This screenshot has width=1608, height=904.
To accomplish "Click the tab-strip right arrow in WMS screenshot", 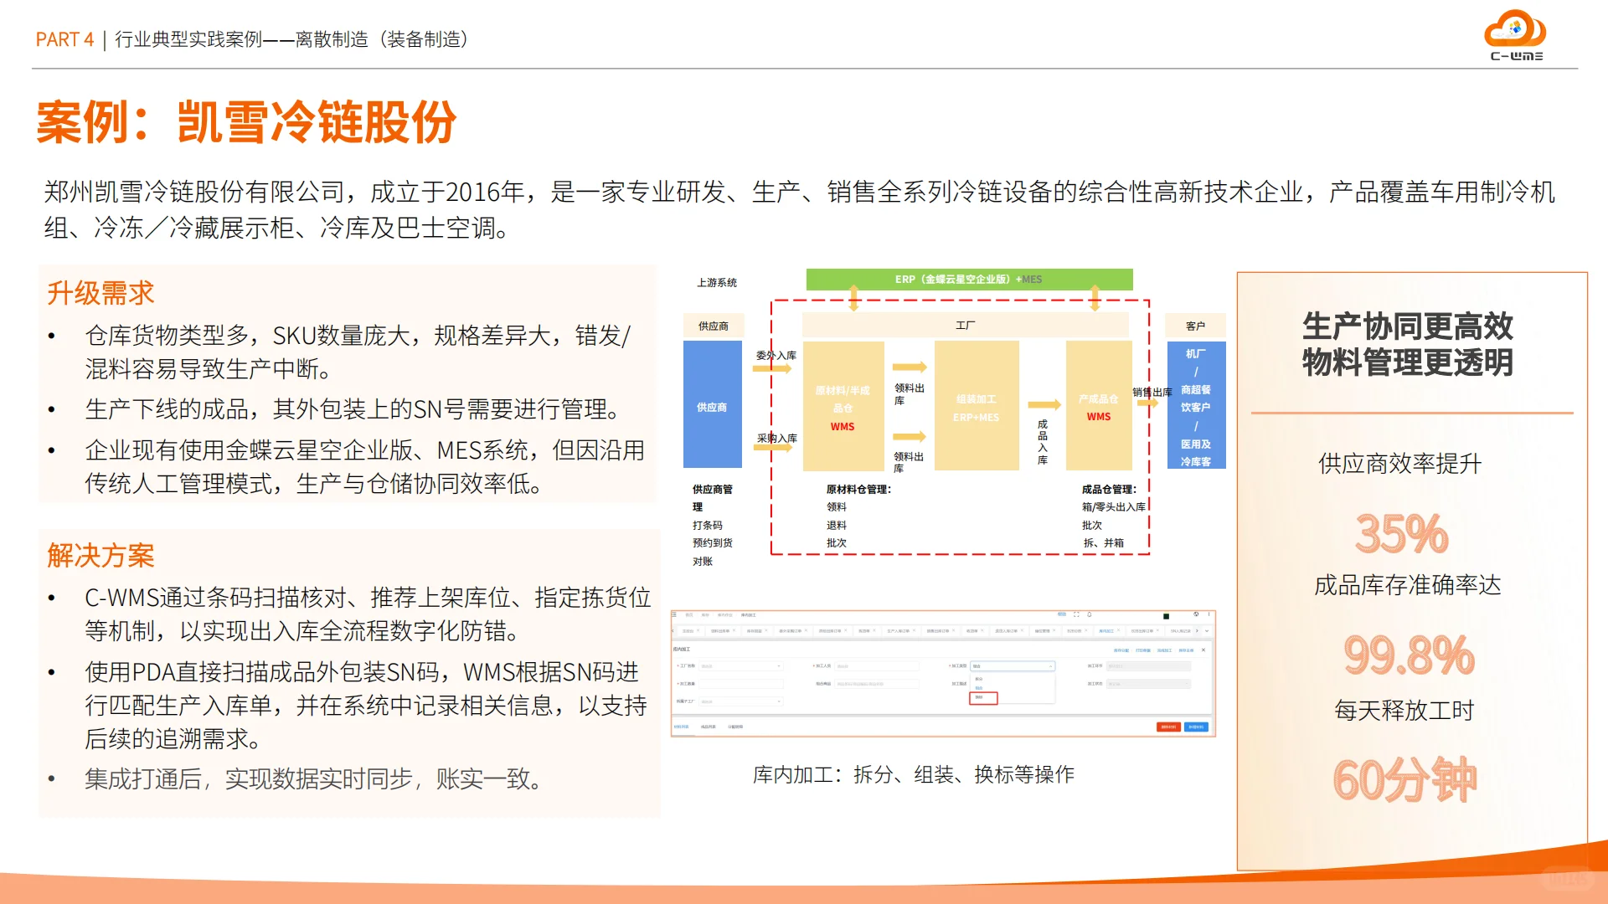I will [x=1197, y=631].
